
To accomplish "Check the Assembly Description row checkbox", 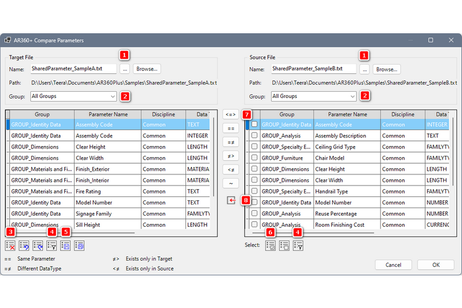I will point(254,136).
